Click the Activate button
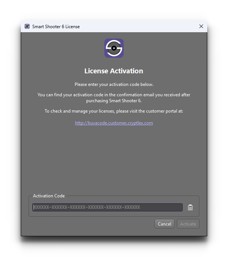228x257 pixels. pos(188,224)
